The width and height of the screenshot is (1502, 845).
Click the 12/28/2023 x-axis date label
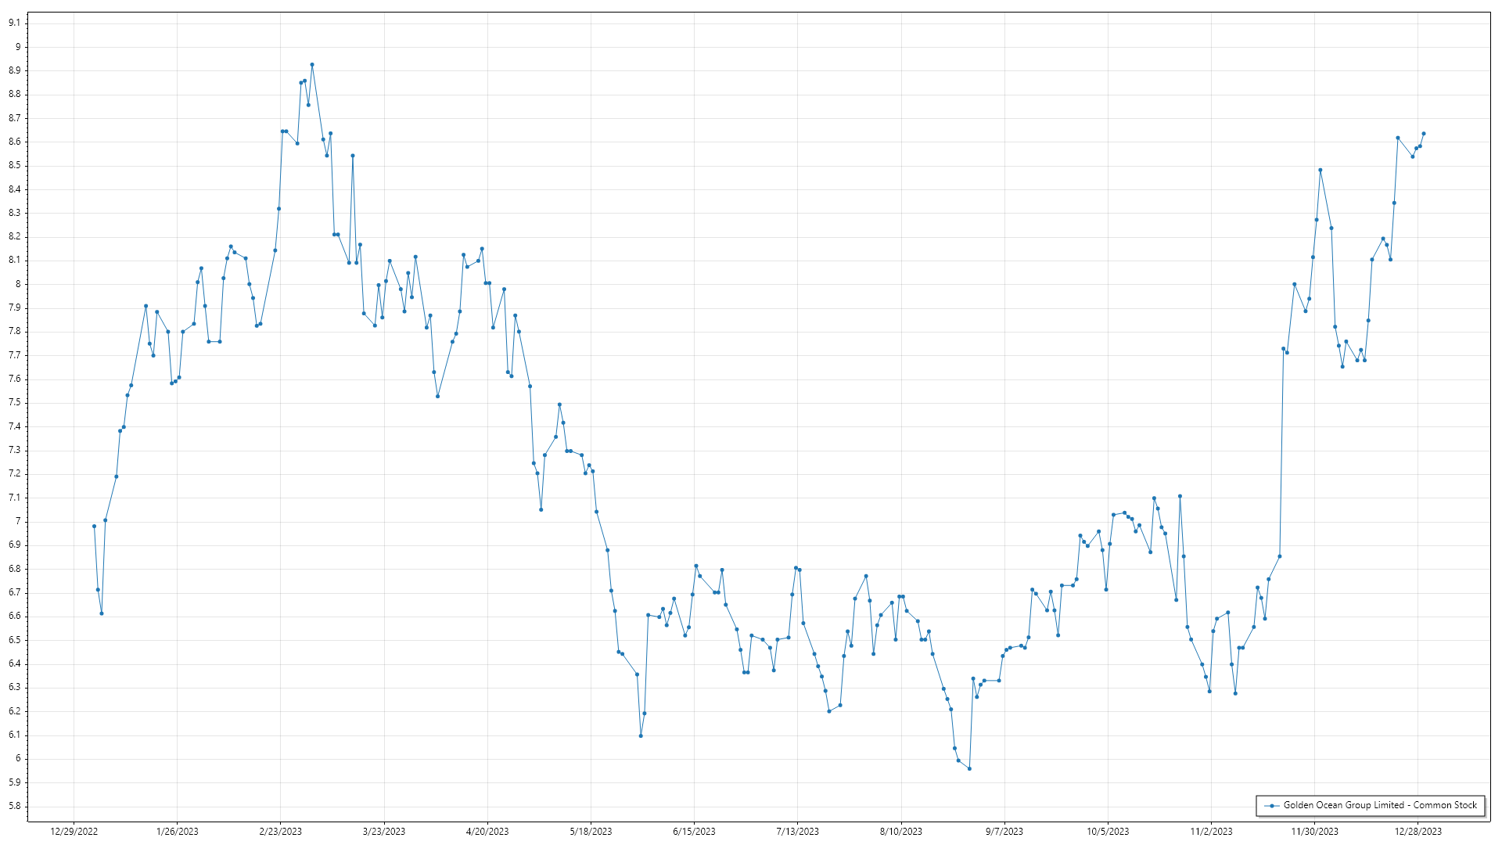[1418, 832]
